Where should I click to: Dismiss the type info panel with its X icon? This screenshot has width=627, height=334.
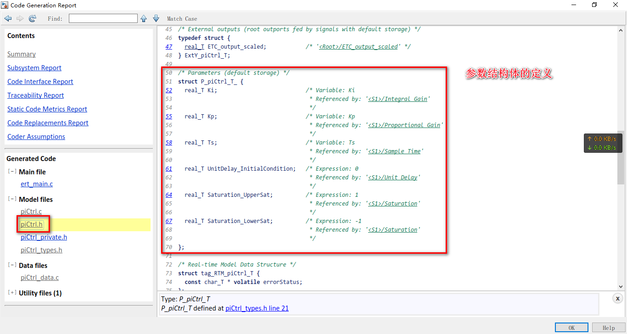click(617, 298)
